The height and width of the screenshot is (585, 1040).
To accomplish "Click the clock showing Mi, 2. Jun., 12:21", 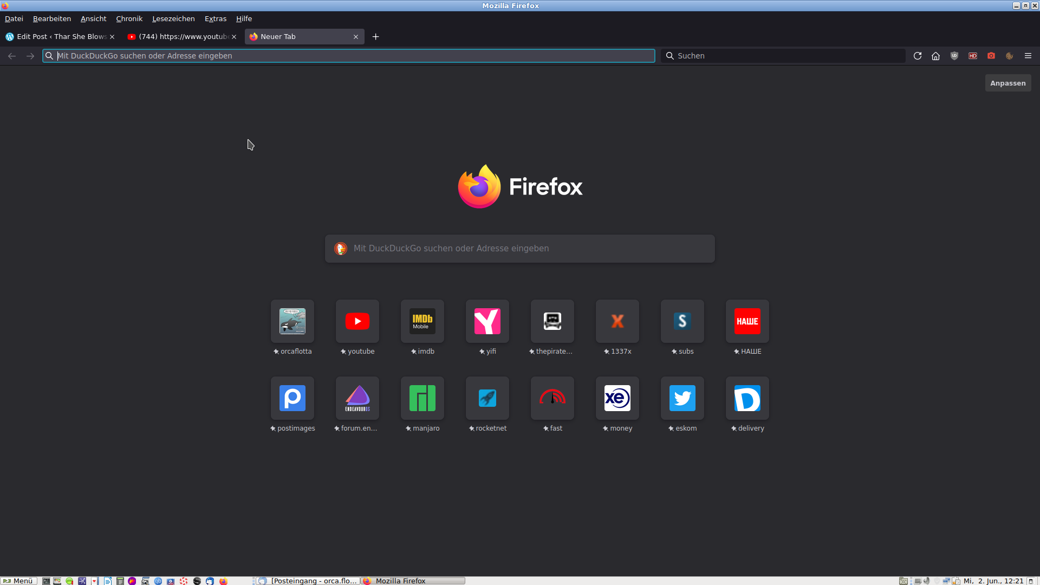I will (x=993, y=581).
